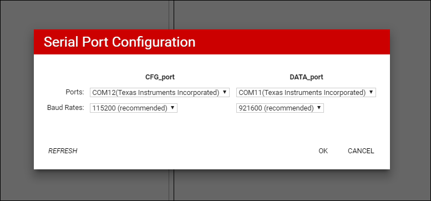
Task: Expand the 115200 baud rate dropdown
Action: pos(134,108)
